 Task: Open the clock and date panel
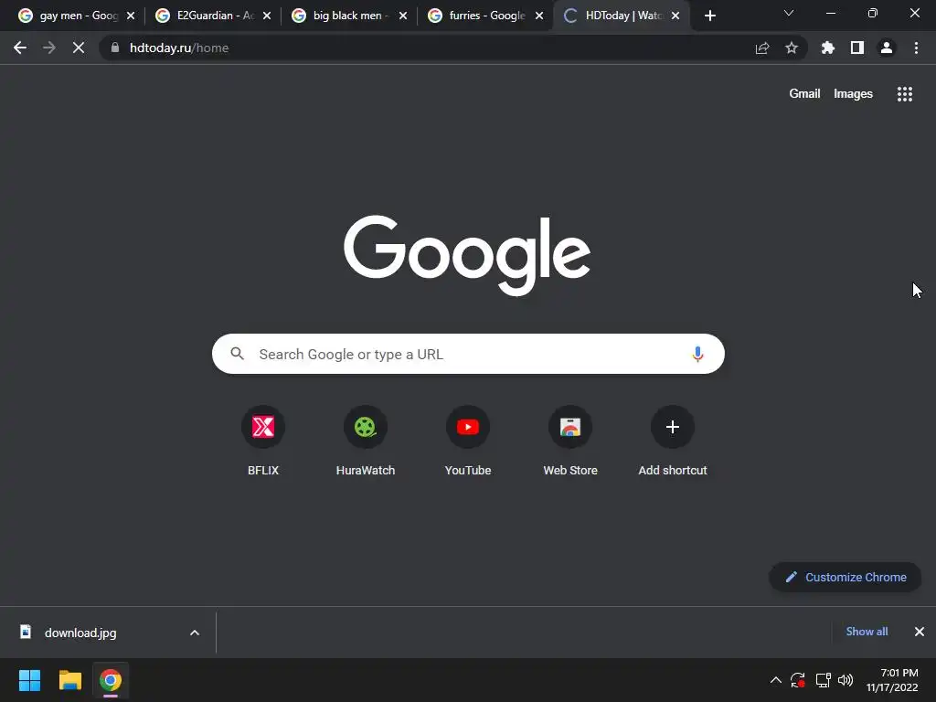[x=892, y=680]
